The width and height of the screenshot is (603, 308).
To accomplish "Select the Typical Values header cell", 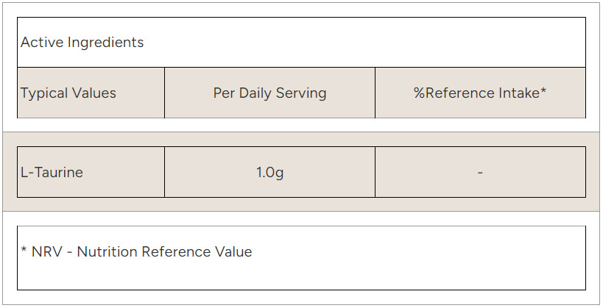I will tap(68, 93).
